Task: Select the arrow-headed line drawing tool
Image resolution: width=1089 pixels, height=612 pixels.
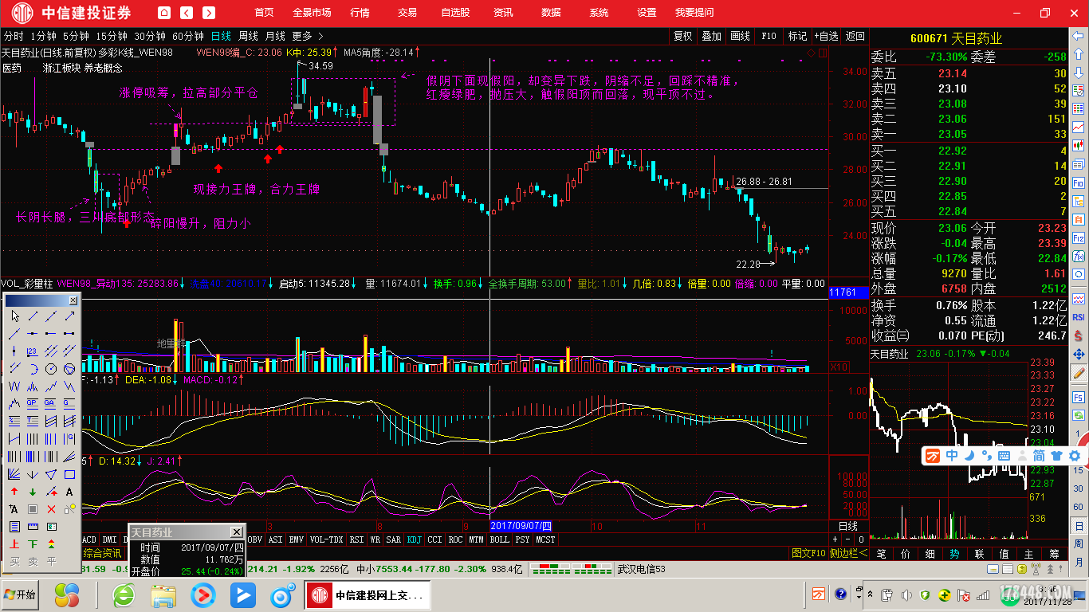Action: point(69,316)
